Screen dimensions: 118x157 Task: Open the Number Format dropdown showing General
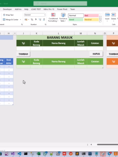click(x=35, y=15)
